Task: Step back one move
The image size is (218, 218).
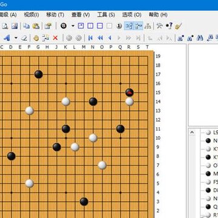Action: tap(110, 38)
